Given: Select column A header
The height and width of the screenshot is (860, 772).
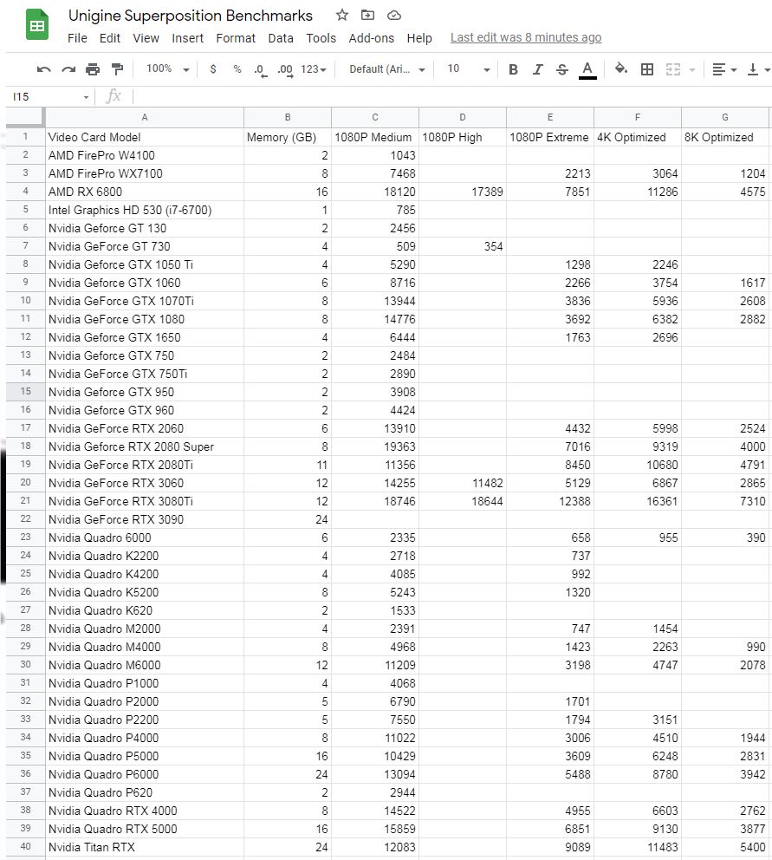Looking at the screenshot, I should coord(144,117).
